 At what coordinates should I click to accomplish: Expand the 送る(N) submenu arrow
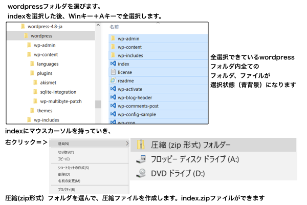click(127, 143)
